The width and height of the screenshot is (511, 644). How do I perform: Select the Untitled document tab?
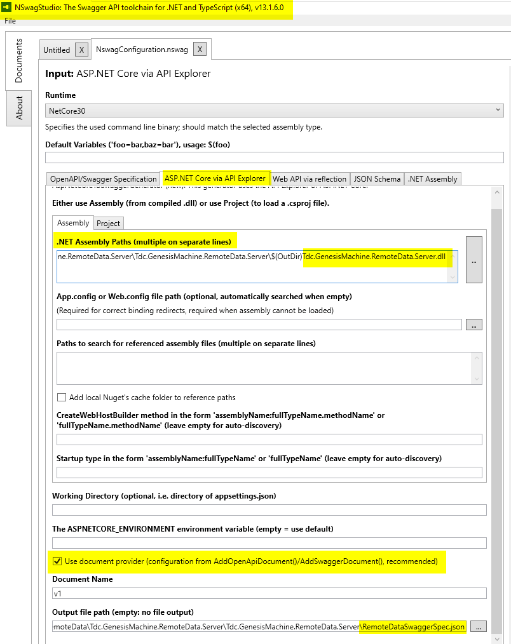point(57,50)
